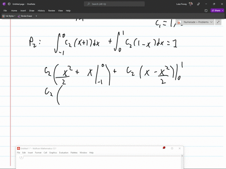Open the History ribbon tab
The height and width of the screenshot is (169, 226).
41,11
